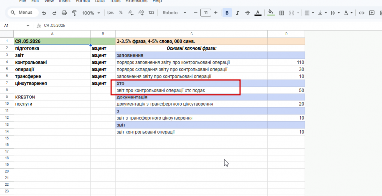Click "документація з трансфертного ціноутворення" cell
This screenshot has width=382, height=196.
(x=191, y=104)
